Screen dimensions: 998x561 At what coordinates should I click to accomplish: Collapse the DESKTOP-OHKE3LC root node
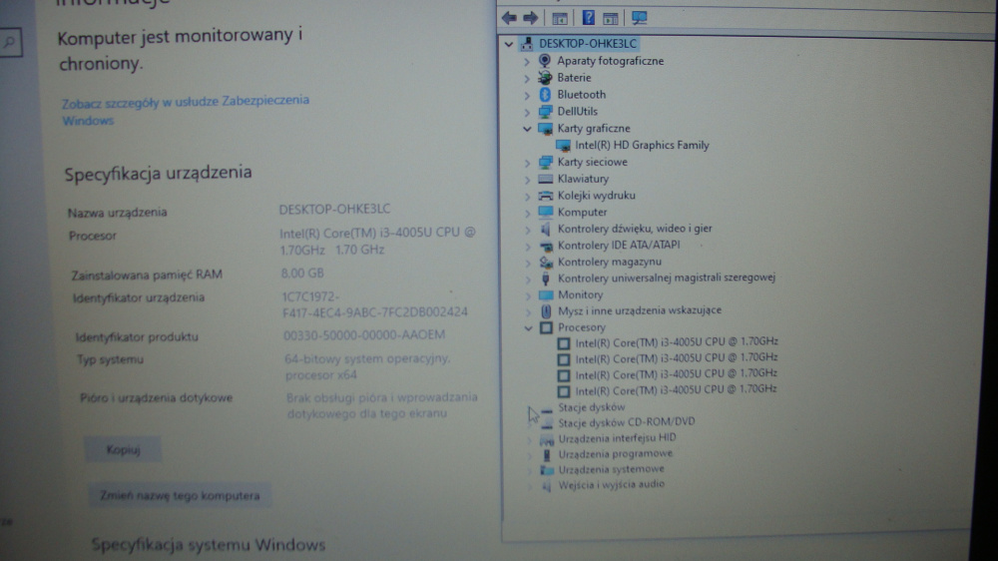pyautogui.click(x=509, y=44)
